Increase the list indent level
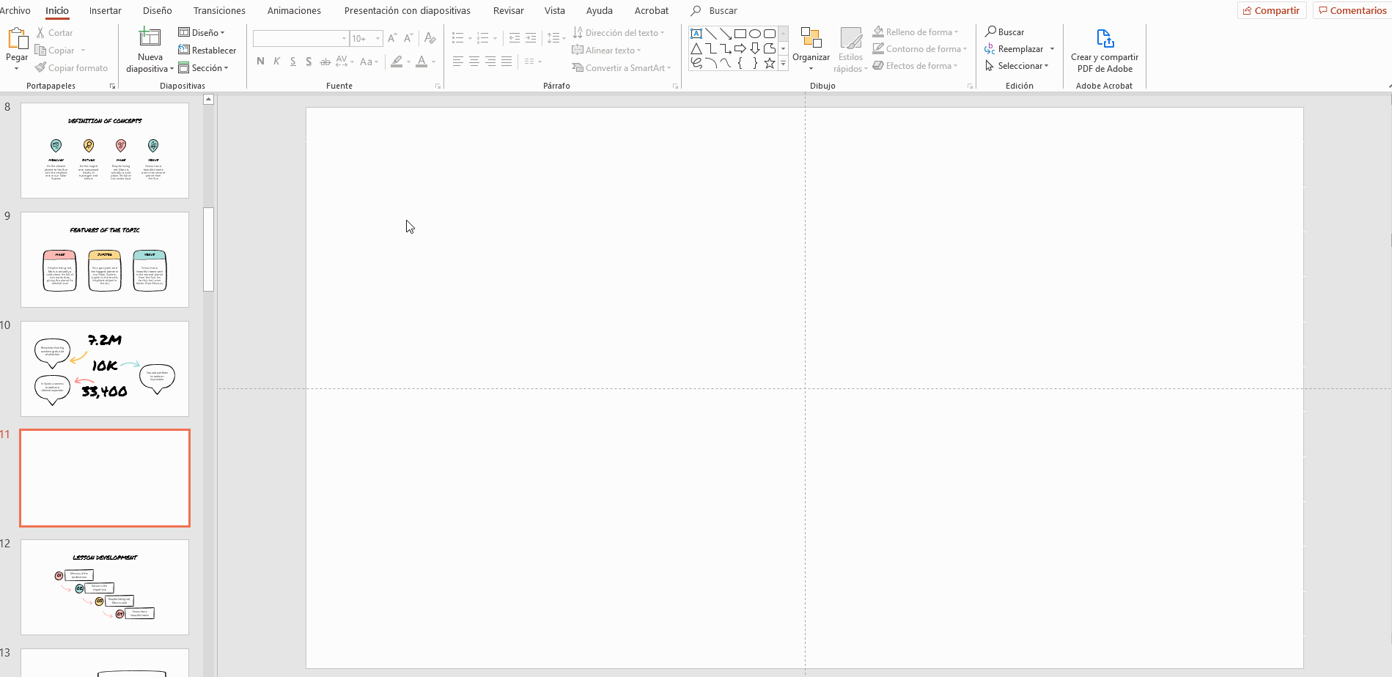Image resolution: width=1392 pixels, height=677 pixels. [531, 38]
